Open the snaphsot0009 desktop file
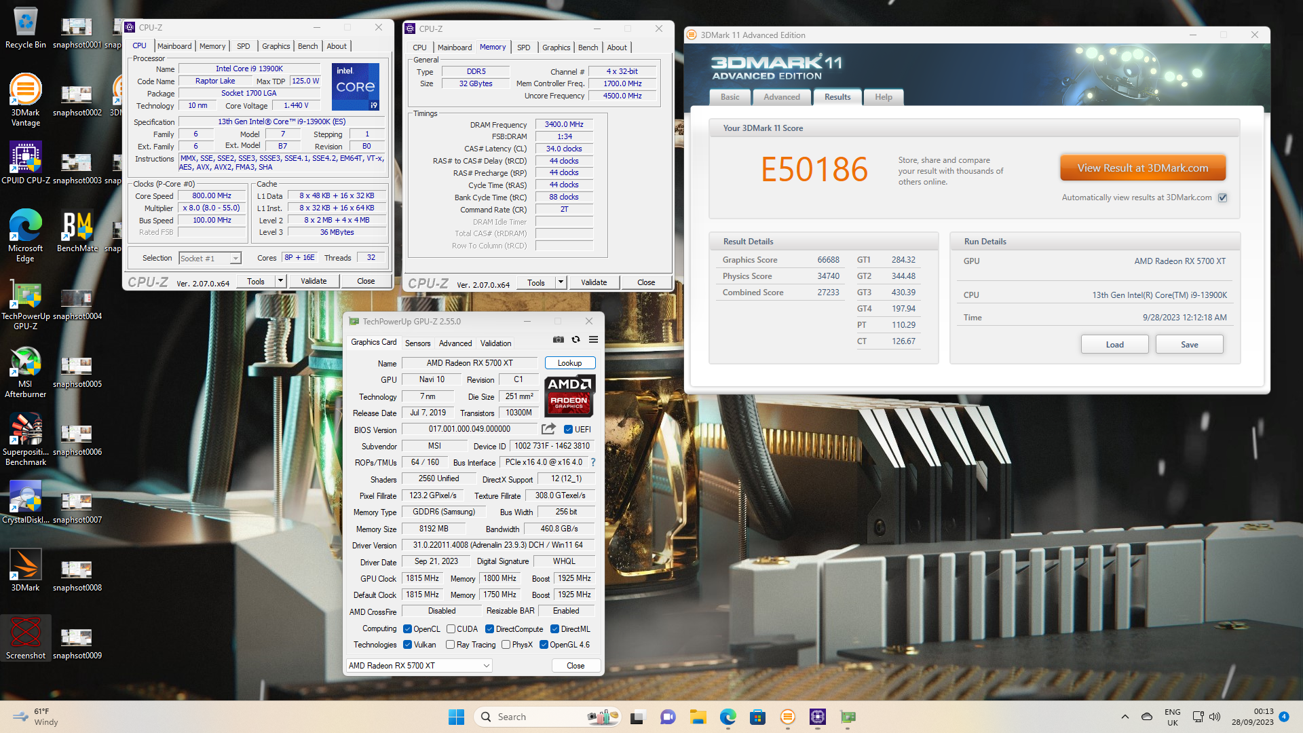 click(77, 643)
